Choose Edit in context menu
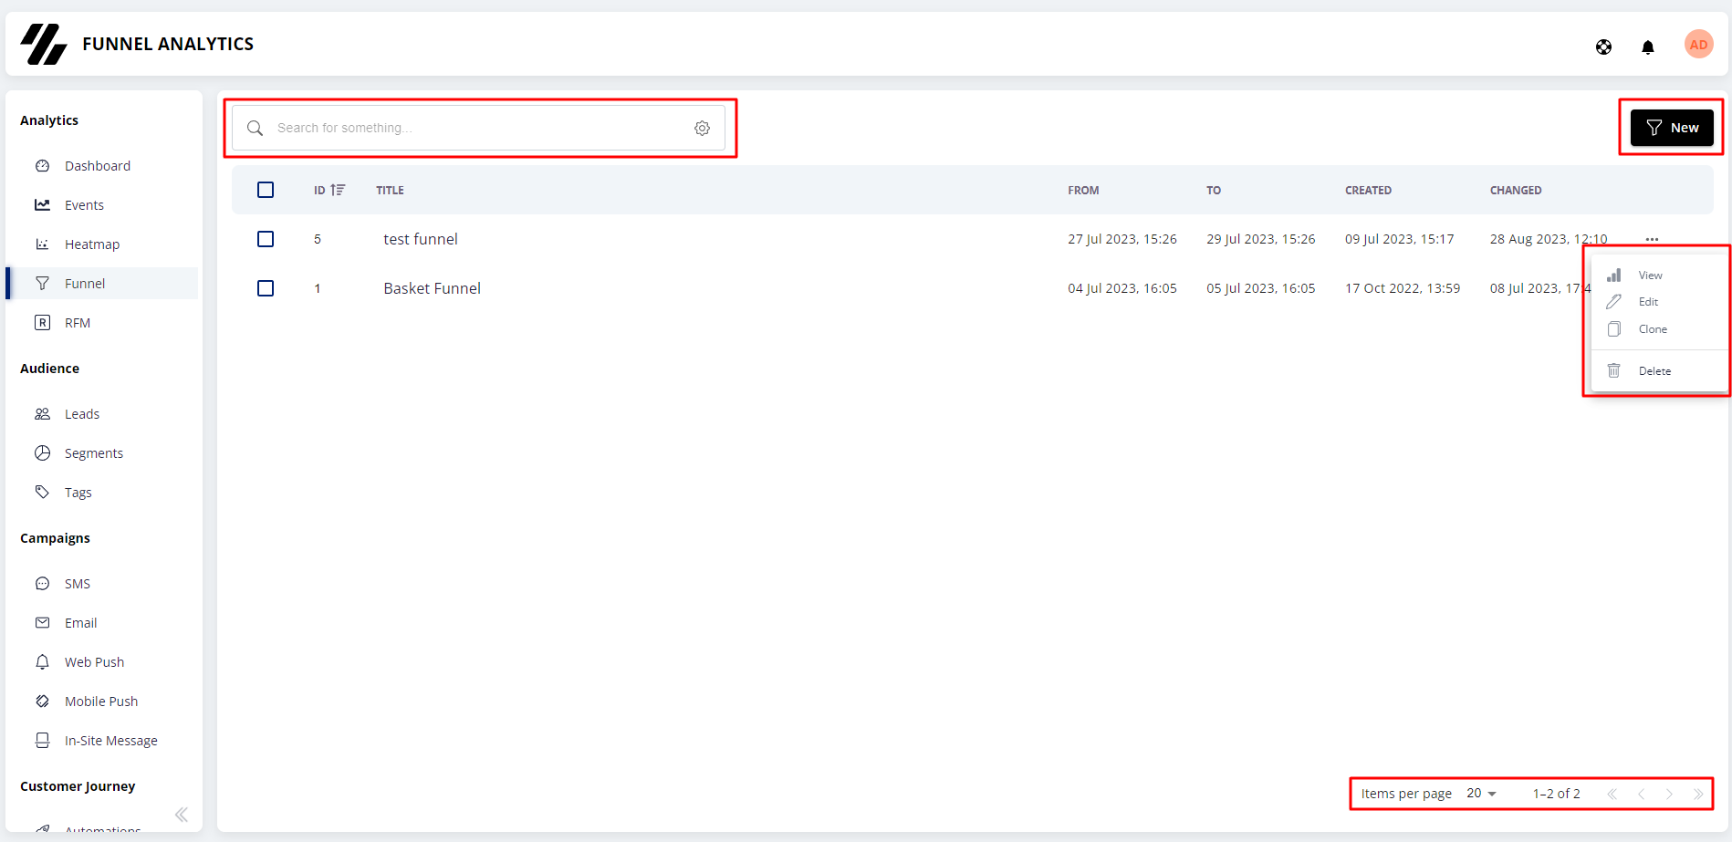1732x842 pixels. pos(1659,302)
